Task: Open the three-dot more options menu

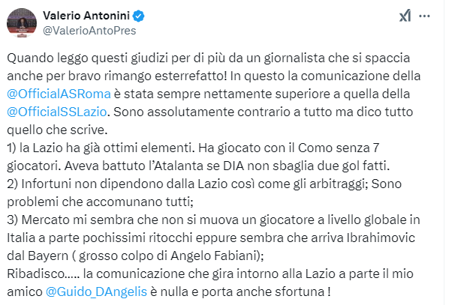Action: [x=424, y=16]
